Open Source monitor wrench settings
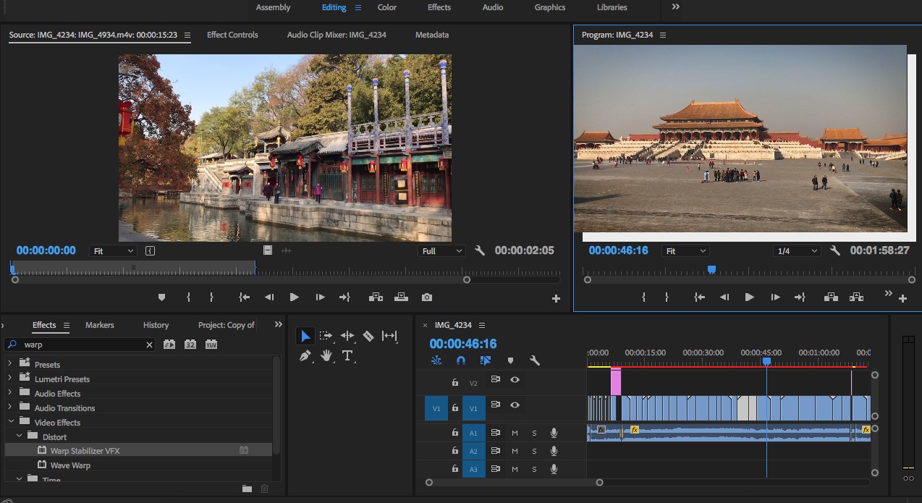Image resolution: width=922 pixels, height=503 pixels. click(479, 251)
